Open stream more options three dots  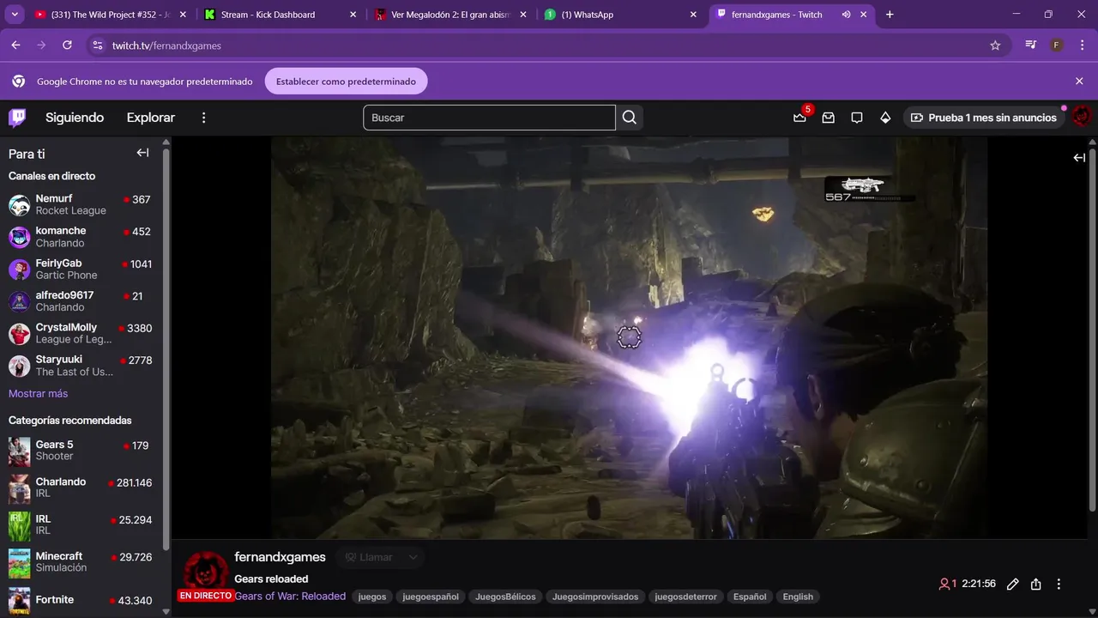click(1059, 584)
